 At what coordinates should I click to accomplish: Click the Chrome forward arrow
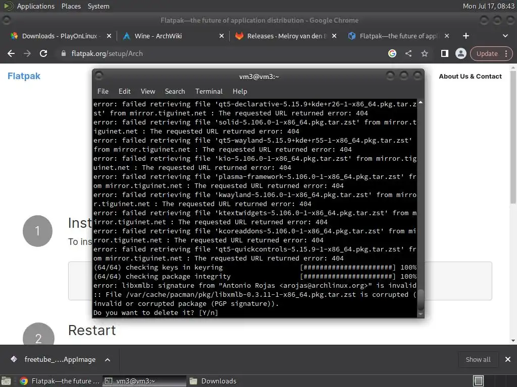27,53
